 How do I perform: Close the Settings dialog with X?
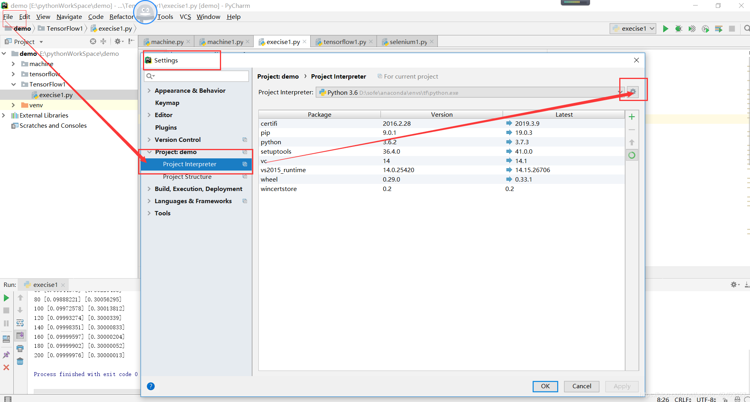click(637, 60)
